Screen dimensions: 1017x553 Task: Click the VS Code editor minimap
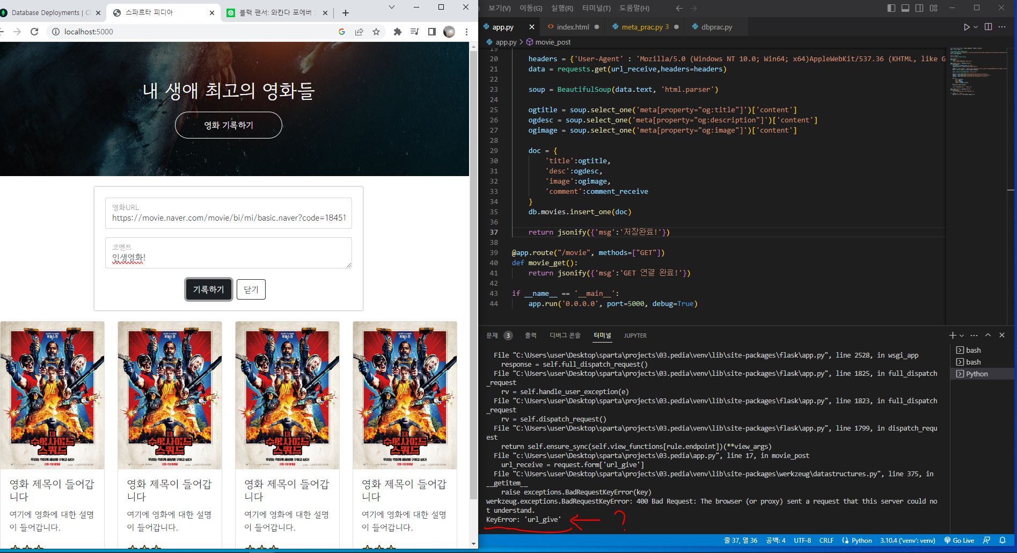coord(978,72)
